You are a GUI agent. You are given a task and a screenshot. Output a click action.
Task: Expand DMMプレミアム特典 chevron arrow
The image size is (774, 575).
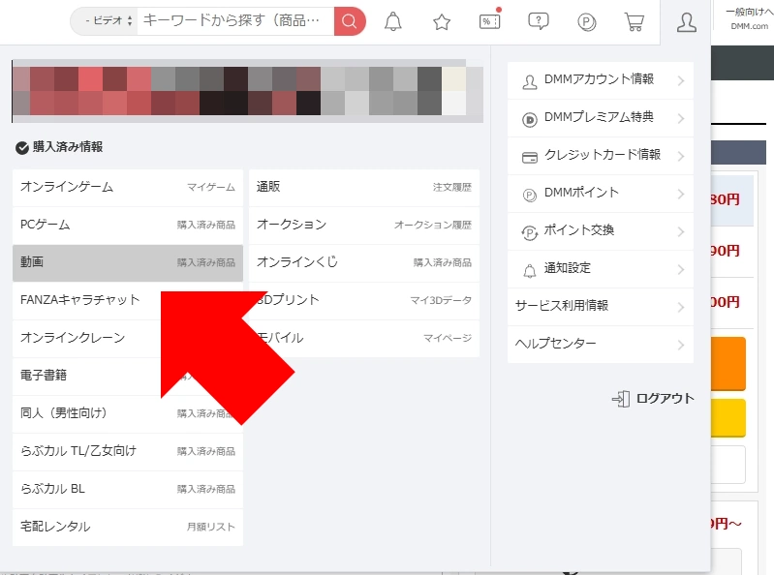[681, 118]
